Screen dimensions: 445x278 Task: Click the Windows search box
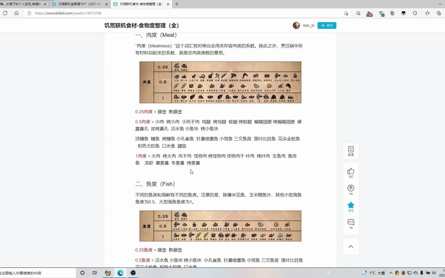(x=38, y=273)
